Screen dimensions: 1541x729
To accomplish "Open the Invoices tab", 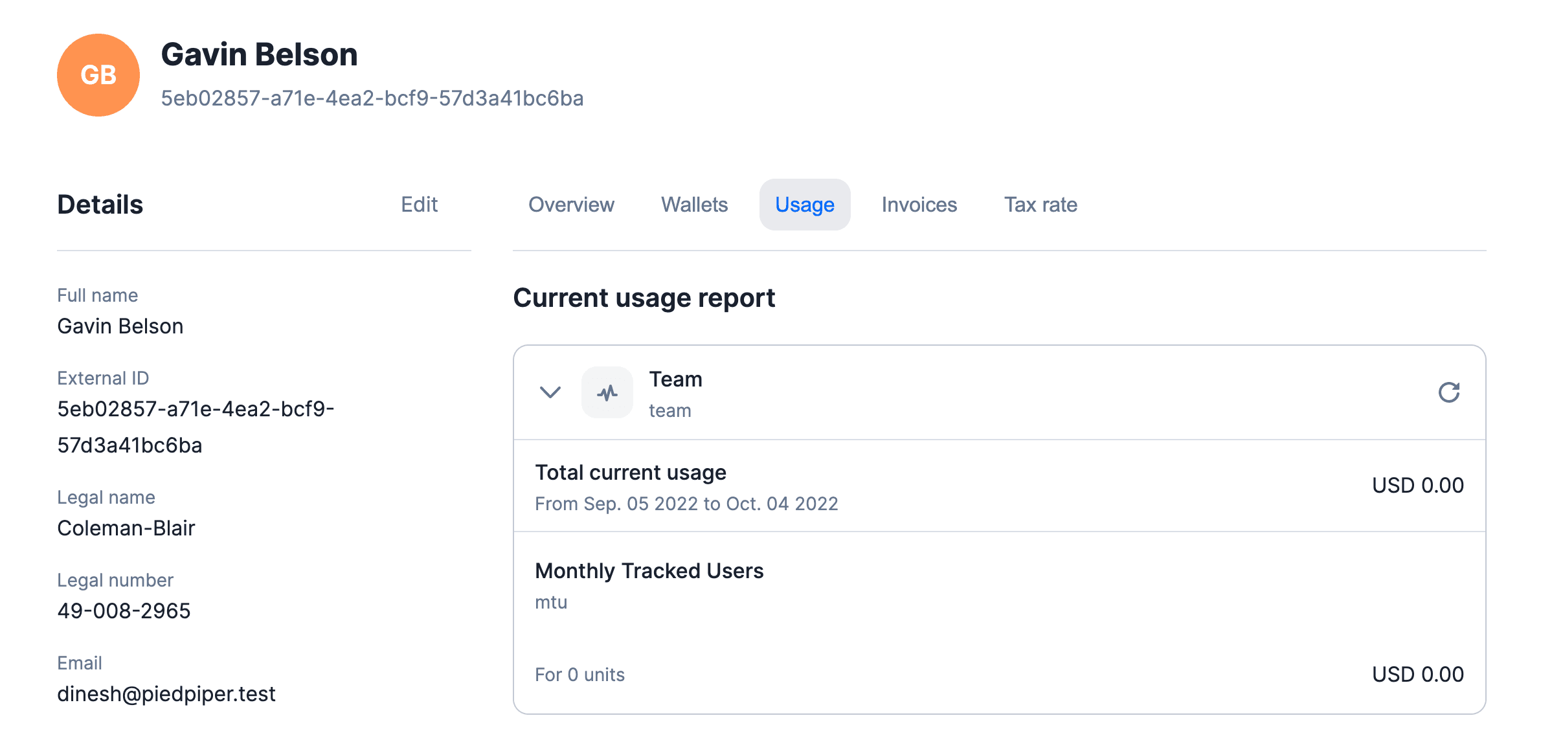I will pyautogui.click(x=919, y=205).
